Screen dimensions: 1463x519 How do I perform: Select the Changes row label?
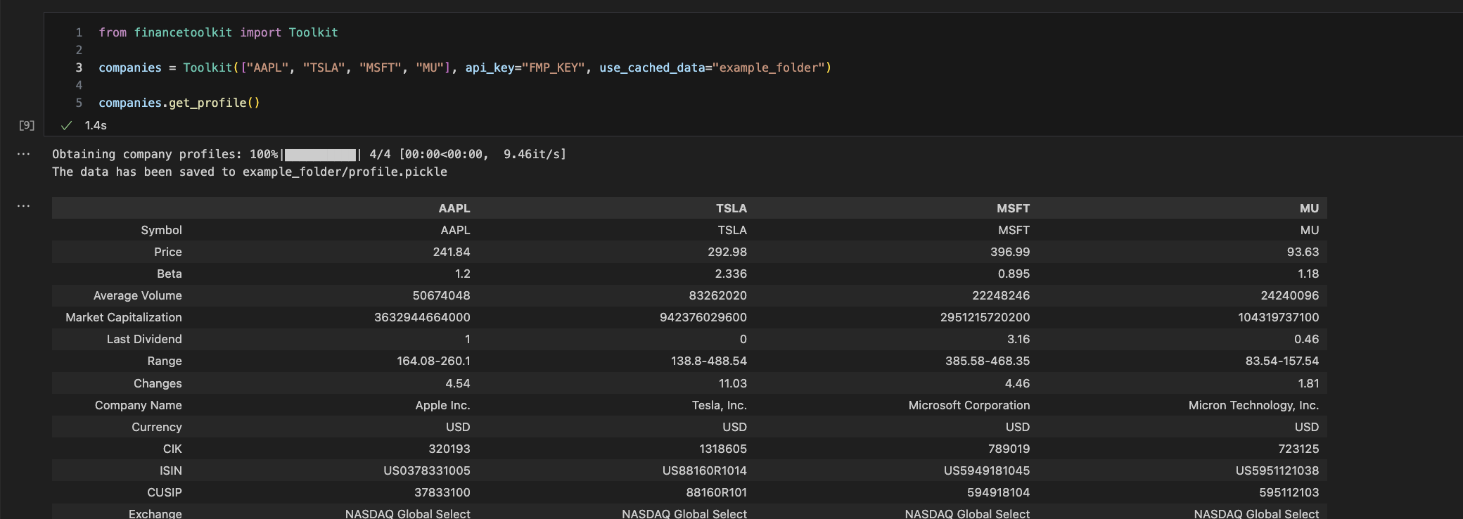(x=158, y=383)
